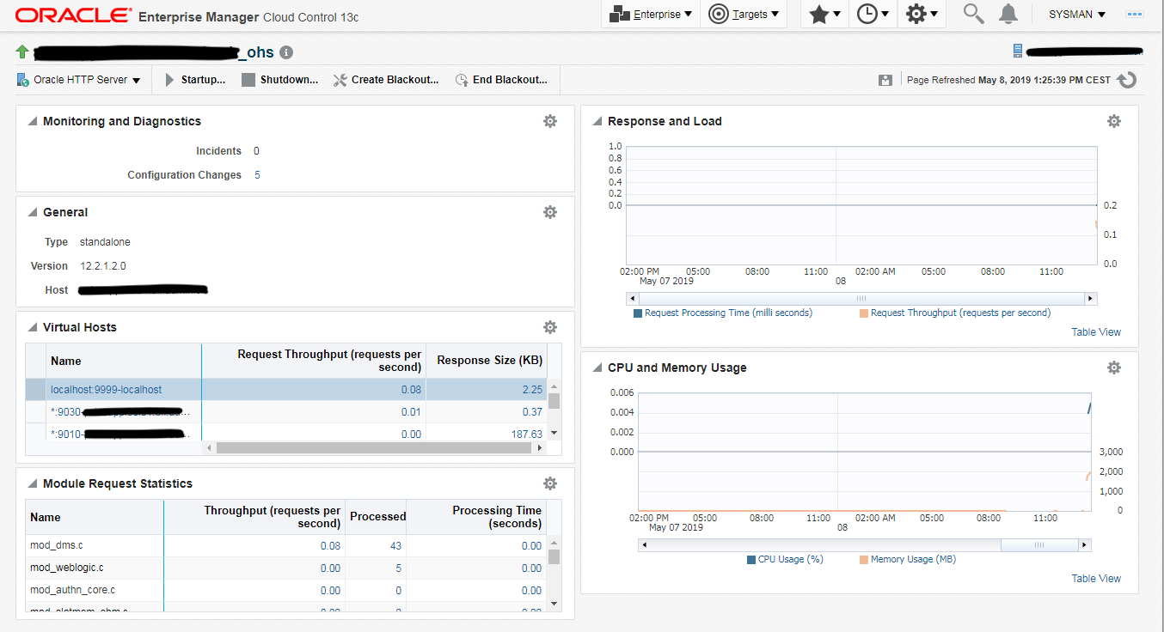Collapse the Monitoring and Diagnostics section
1164x632 pixels.
[x=32, y=121]
